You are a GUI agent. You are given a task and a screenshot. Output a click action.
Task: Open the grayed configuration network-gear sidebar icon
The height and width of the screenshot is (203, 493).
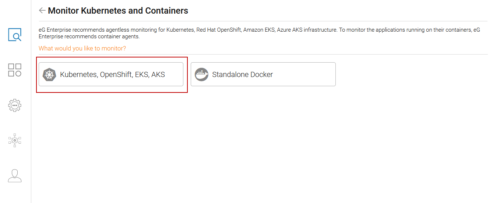pos(15,140)
